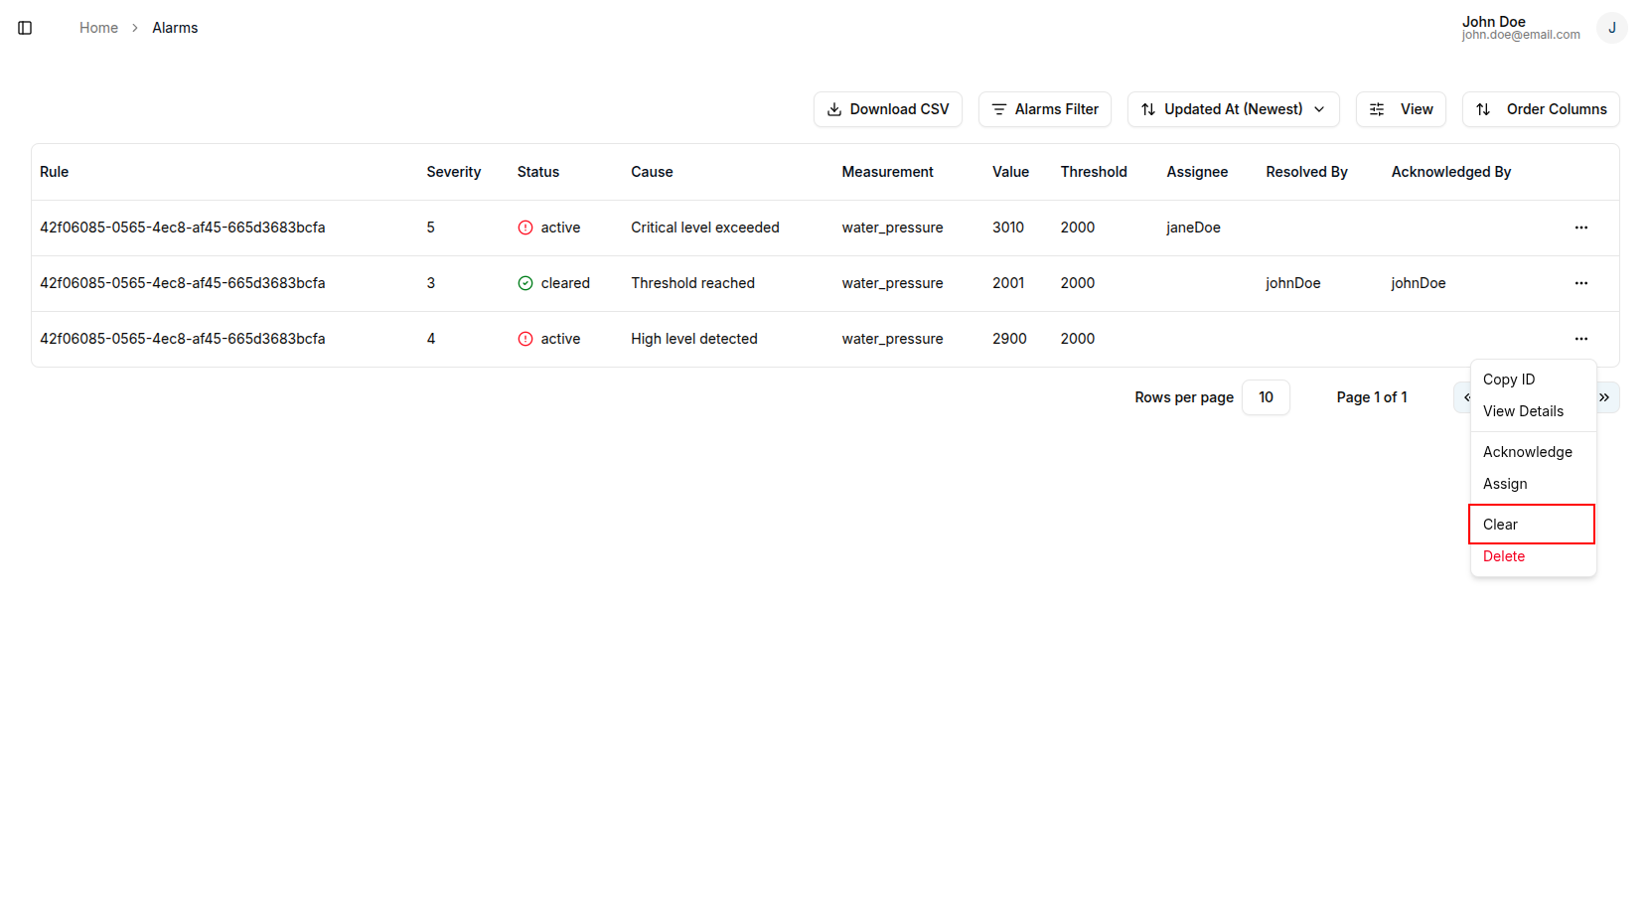The height and width of the screenshot is (917, 1649).
Task: Click the Order Columns button
Action: click(1540, 109)
